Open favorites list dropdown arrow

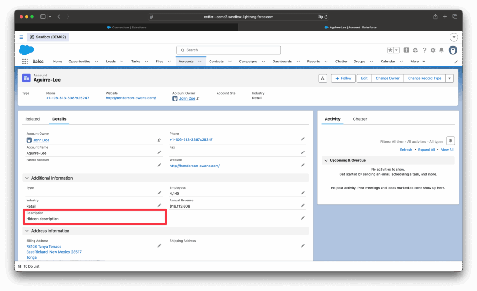(396, 50)
